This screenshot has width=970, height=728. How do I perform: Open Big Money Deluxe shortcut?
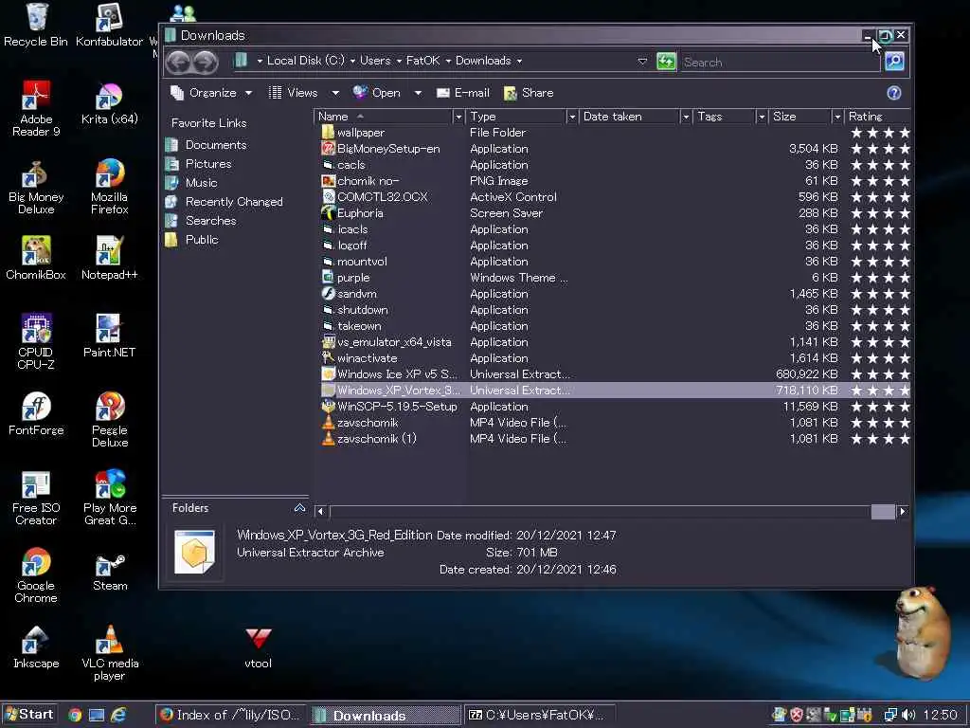point(36,187)
